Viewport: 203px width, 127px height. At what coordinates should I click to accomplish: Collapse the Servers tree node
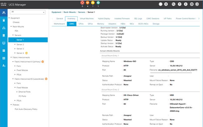coord(13,35)
